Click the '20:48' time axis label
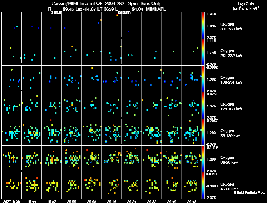This screenshot has width=267, height=203. pyautogui.click(x=192, y=201)
